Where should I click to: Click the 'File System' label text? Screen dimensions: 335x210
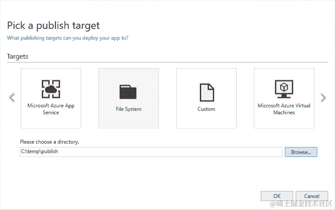pyautogui.click(x=129, y=109)
